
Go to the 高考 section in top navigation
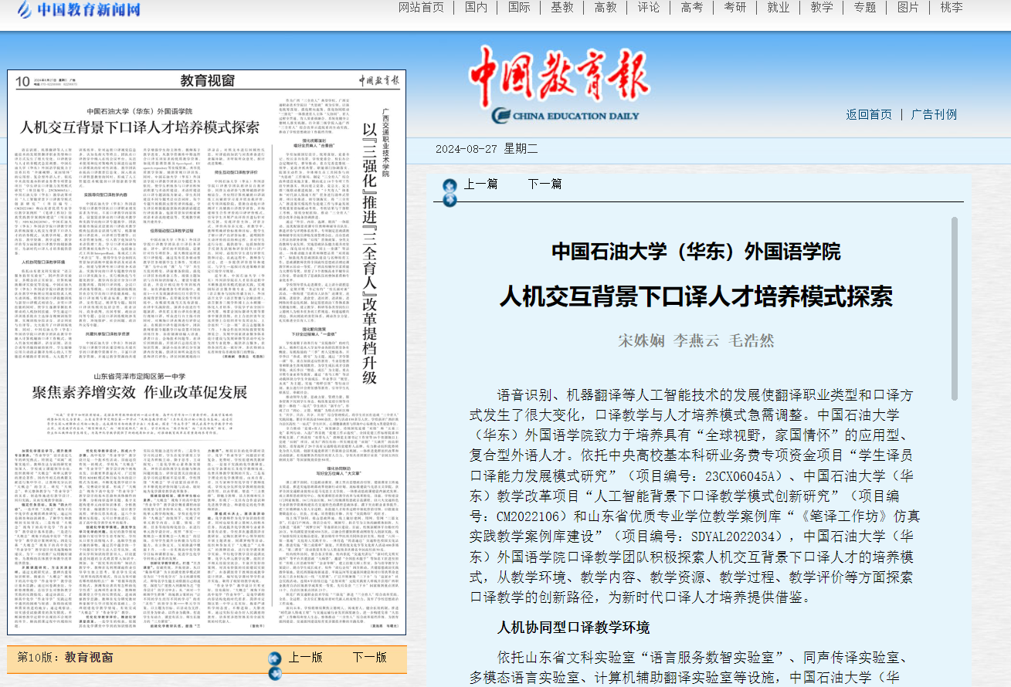(x=691, y=8)
